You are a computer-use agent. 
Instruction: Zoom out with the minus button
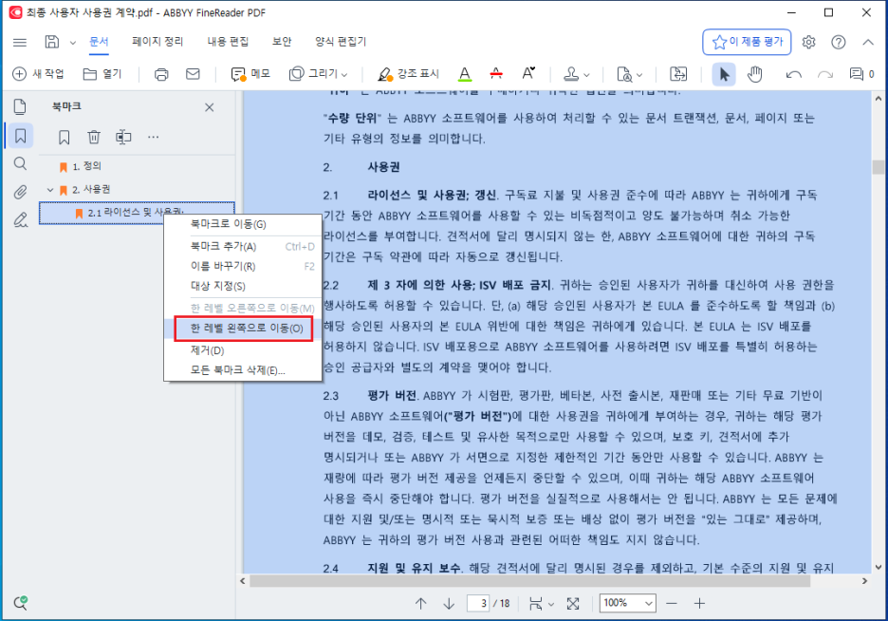coord(672,604)
